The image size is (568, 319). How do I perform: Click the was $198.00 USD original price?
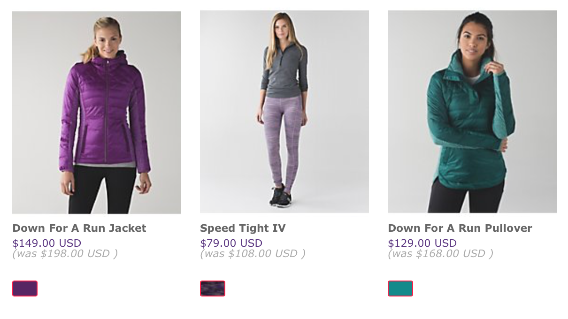click(x=65, y=254)
